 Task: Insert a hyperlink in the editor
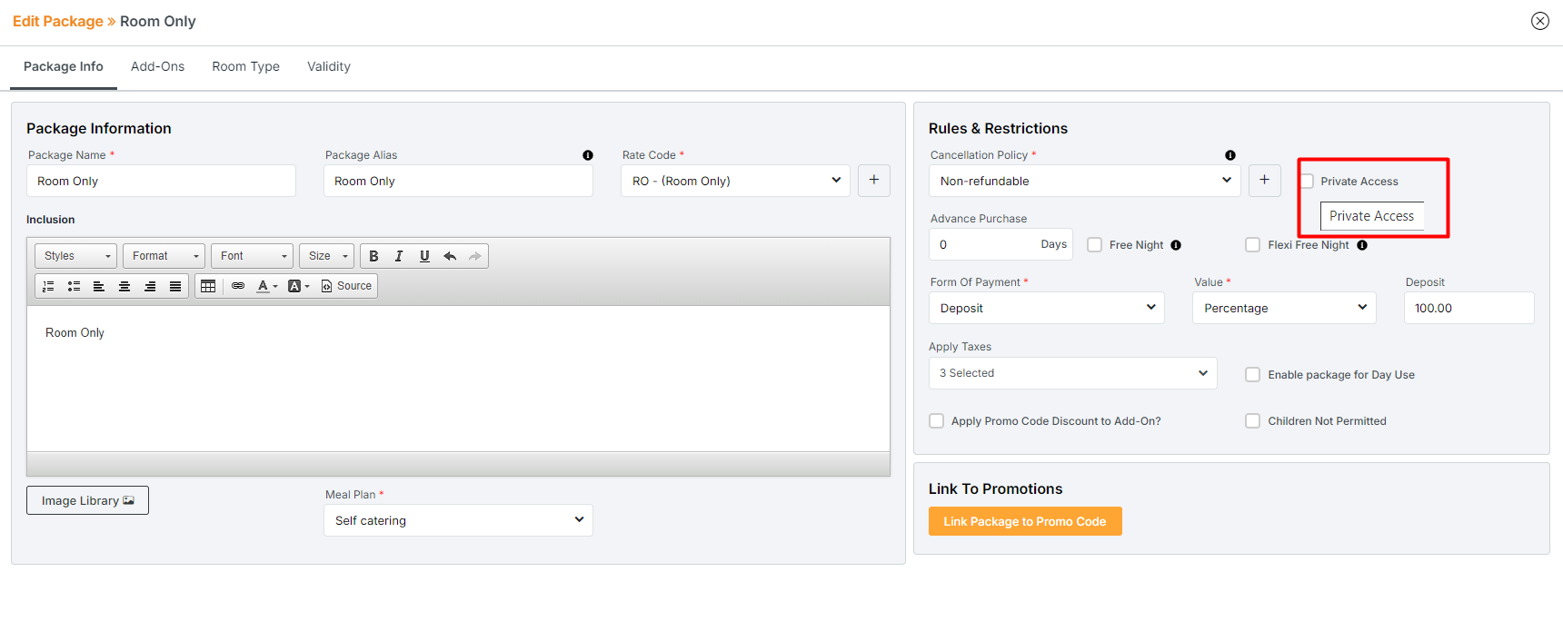(x=238, y=286)
